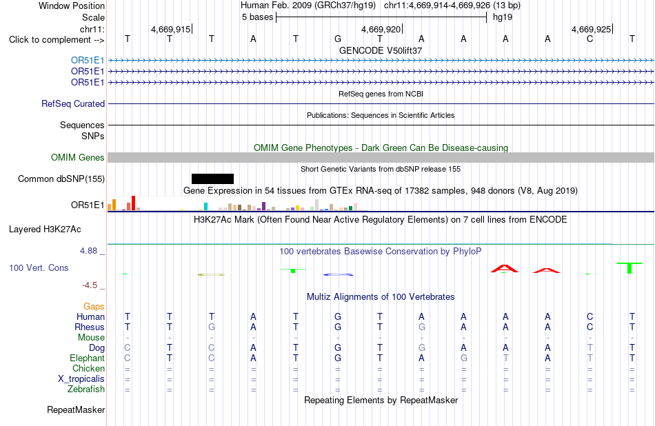Open the 100 Vert. Cons track label
Viewport: 655px width, 426px height.
(39, 267)
